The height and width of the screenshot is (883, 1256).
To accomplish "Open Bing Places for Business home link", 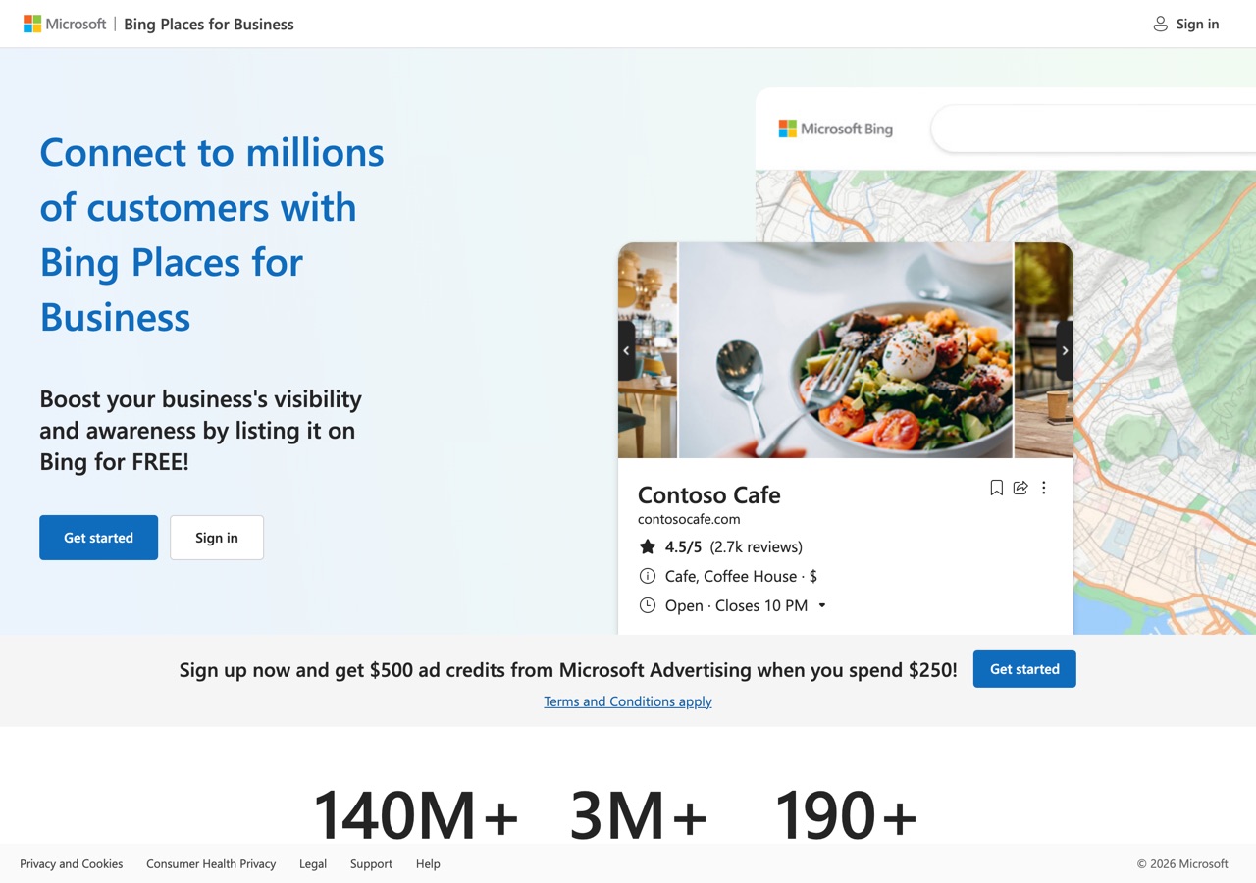I will [209, 24].
